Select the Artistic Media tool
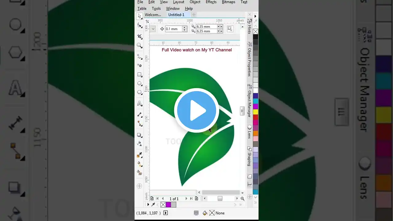Image resolution: width=393 pixels, height=221 pixels. [139, 65]
